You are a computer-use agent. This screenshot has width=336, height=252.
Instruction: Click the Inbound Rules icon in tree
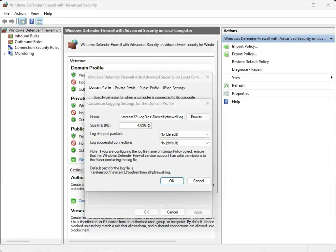click(10, 36)
